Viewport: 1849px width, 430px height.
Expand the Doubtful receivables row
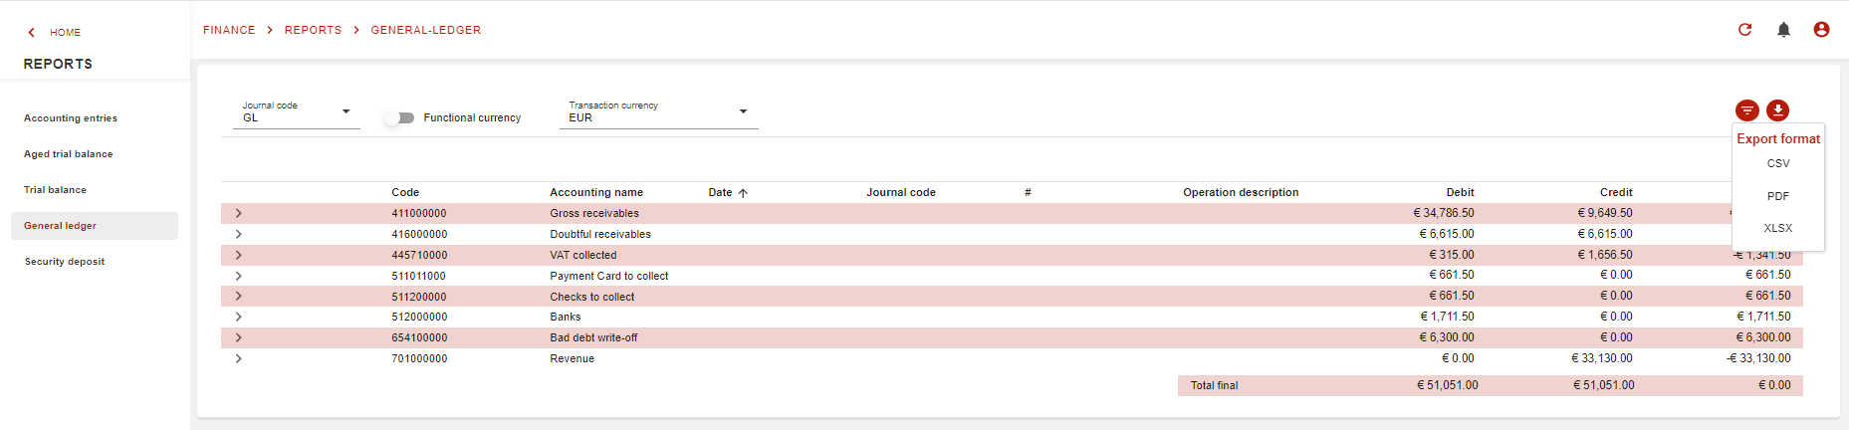(238, 234)
